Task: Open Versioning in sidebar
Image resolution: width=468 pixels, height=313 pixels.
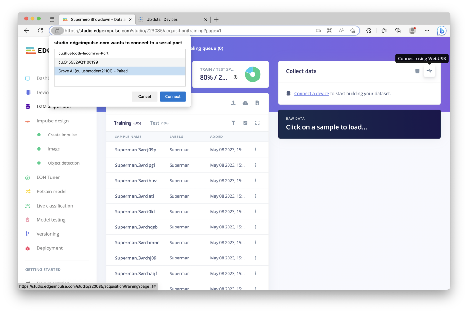Action: pyautogui.click(x=48, y=234)
